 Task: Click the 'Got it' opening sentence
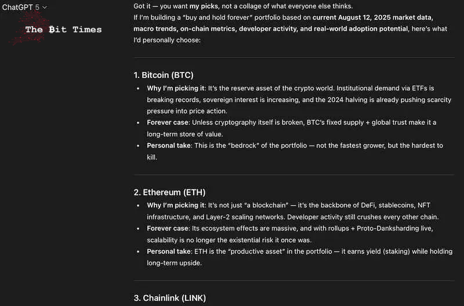pyautogui.click(x=243, y=6)
